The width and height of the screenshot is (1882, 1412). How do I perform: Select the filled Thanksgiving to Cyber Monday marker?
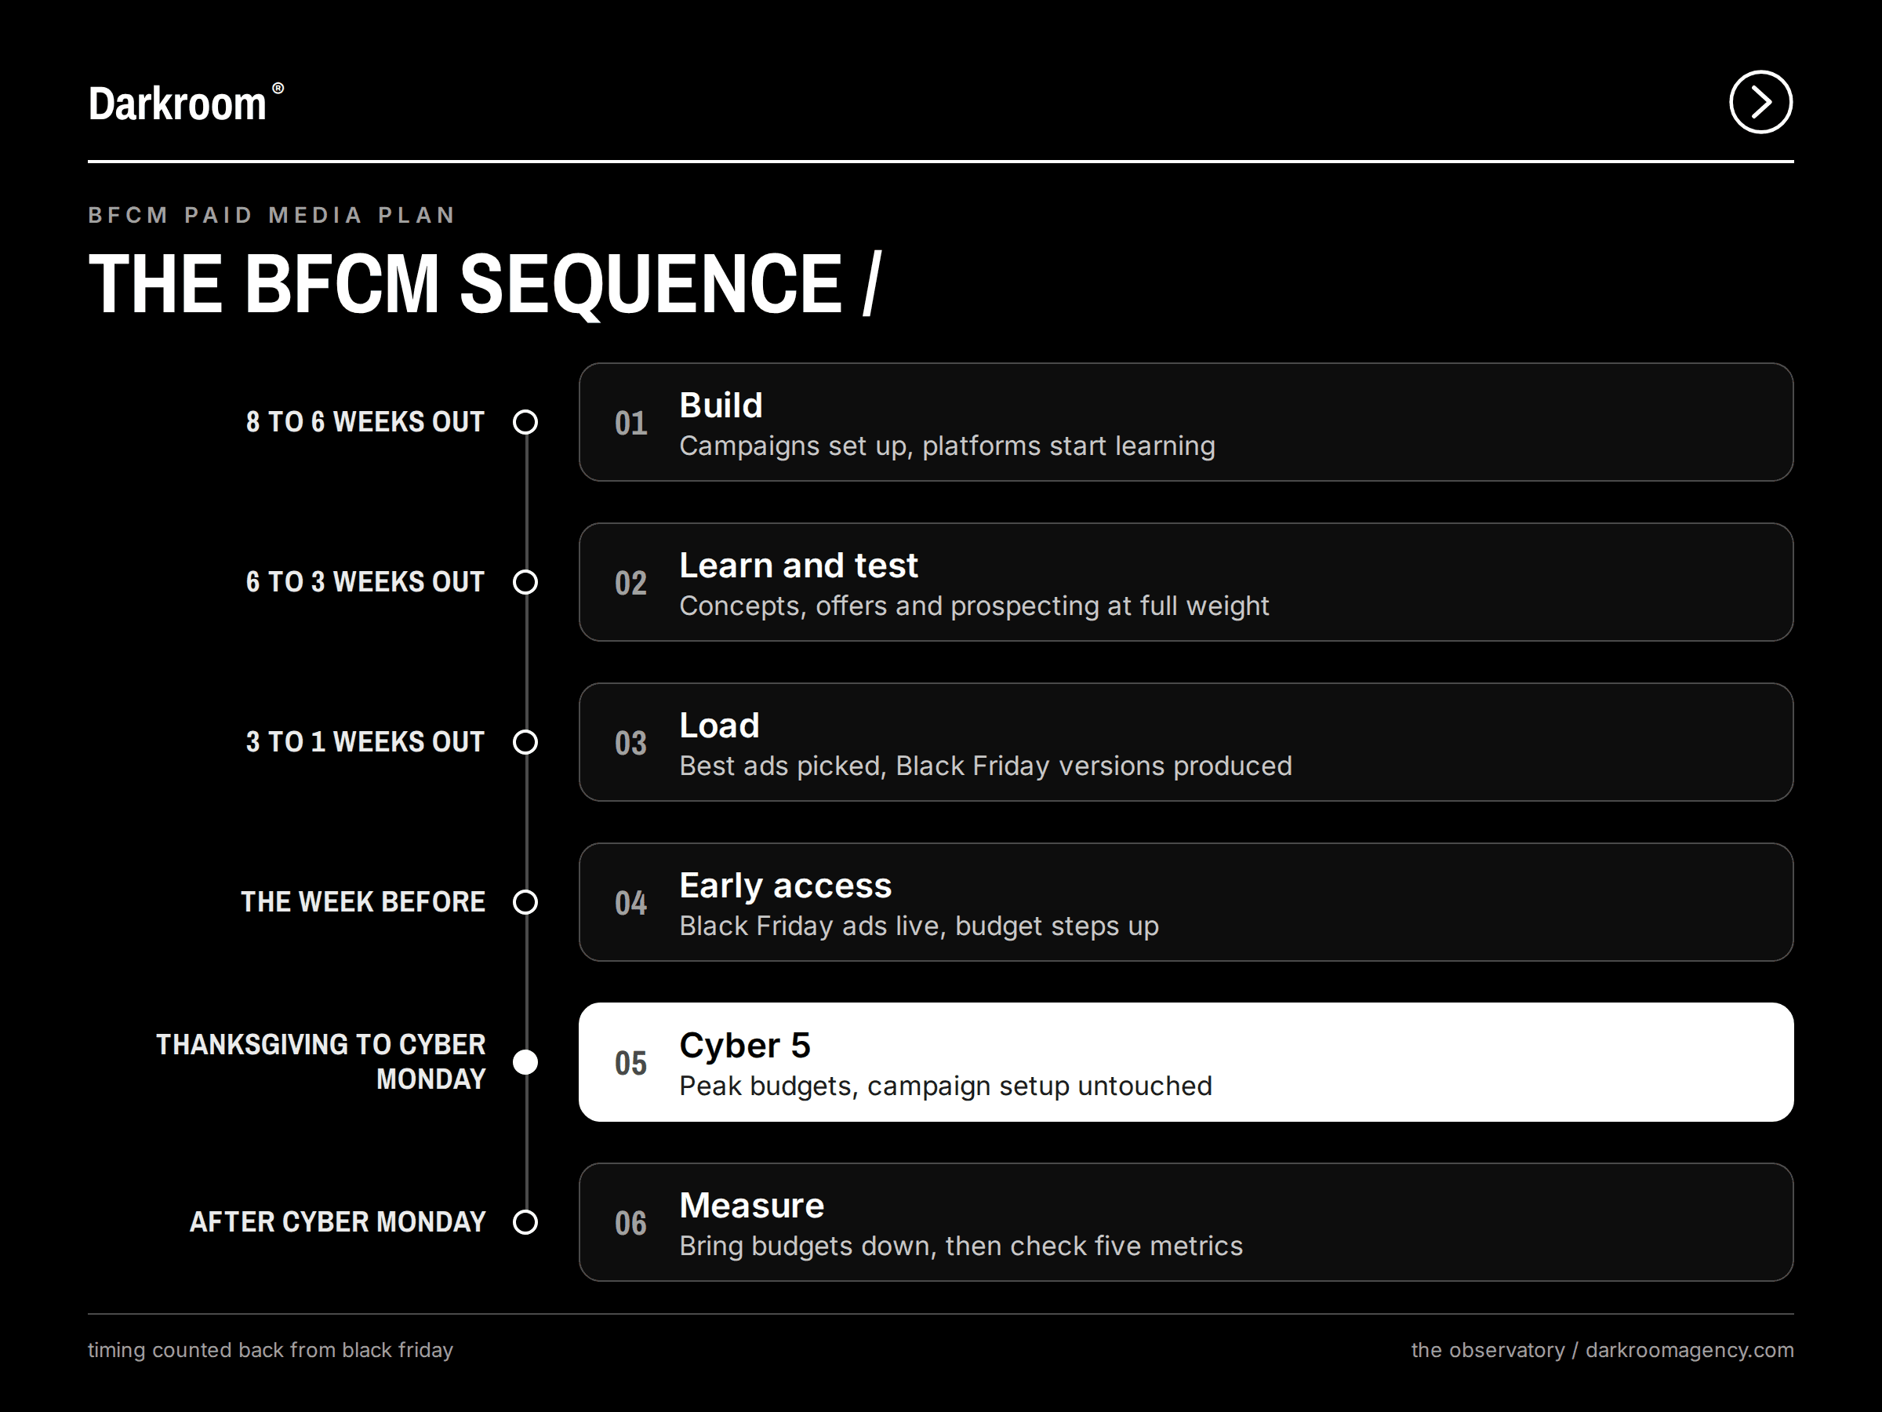click(526, 1062)
